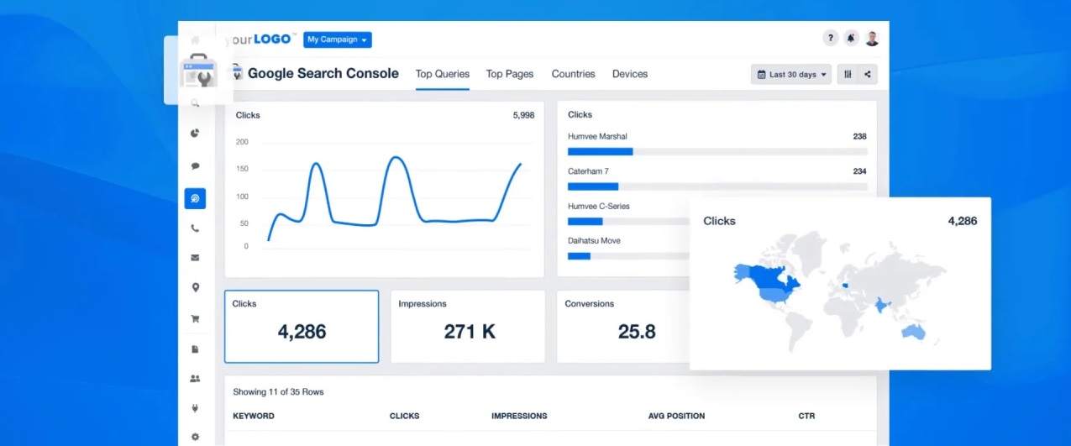Viewport: 1071px width, 446px height.
Task: Click the Daihatsu Move label
Action: pos(594,240)
